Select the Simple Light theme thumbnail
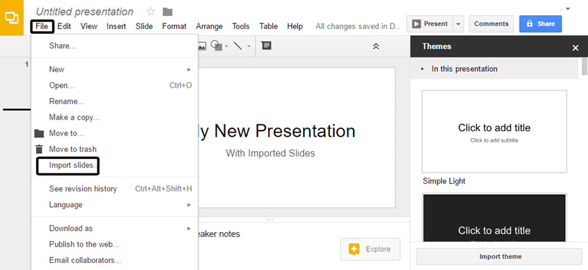 [x=494, y=131]
